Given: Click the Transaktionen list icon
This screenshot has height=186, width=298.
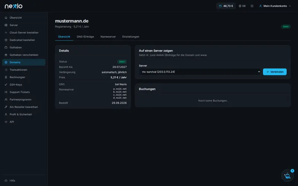Looking at the screenshot, I should pyautogui.click(x=6, y=70).
